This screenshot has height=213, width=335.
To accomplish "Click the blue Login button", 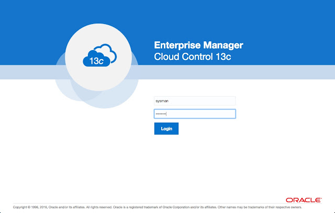I will pyautogui.click(x=166, y=128).
